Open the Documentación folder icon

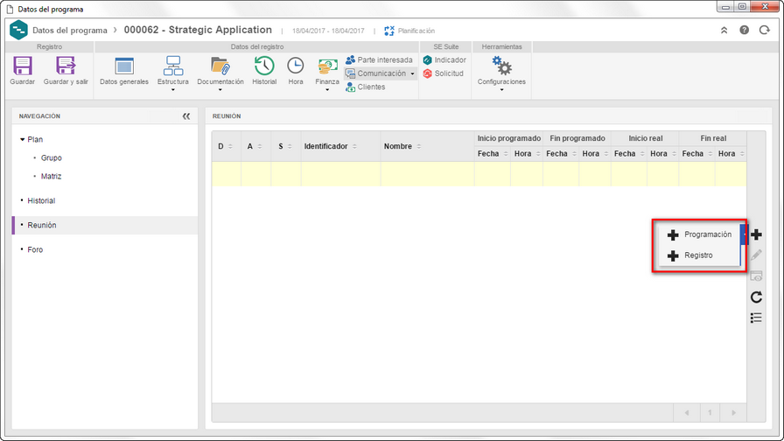tap(220, 66)
